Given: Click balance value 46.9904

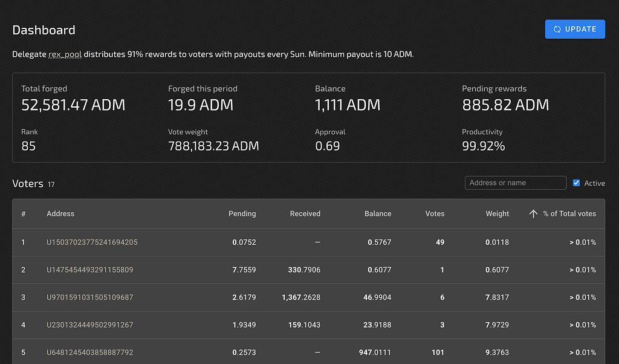Looking at the screenshot, I should (x=377, y=297).
